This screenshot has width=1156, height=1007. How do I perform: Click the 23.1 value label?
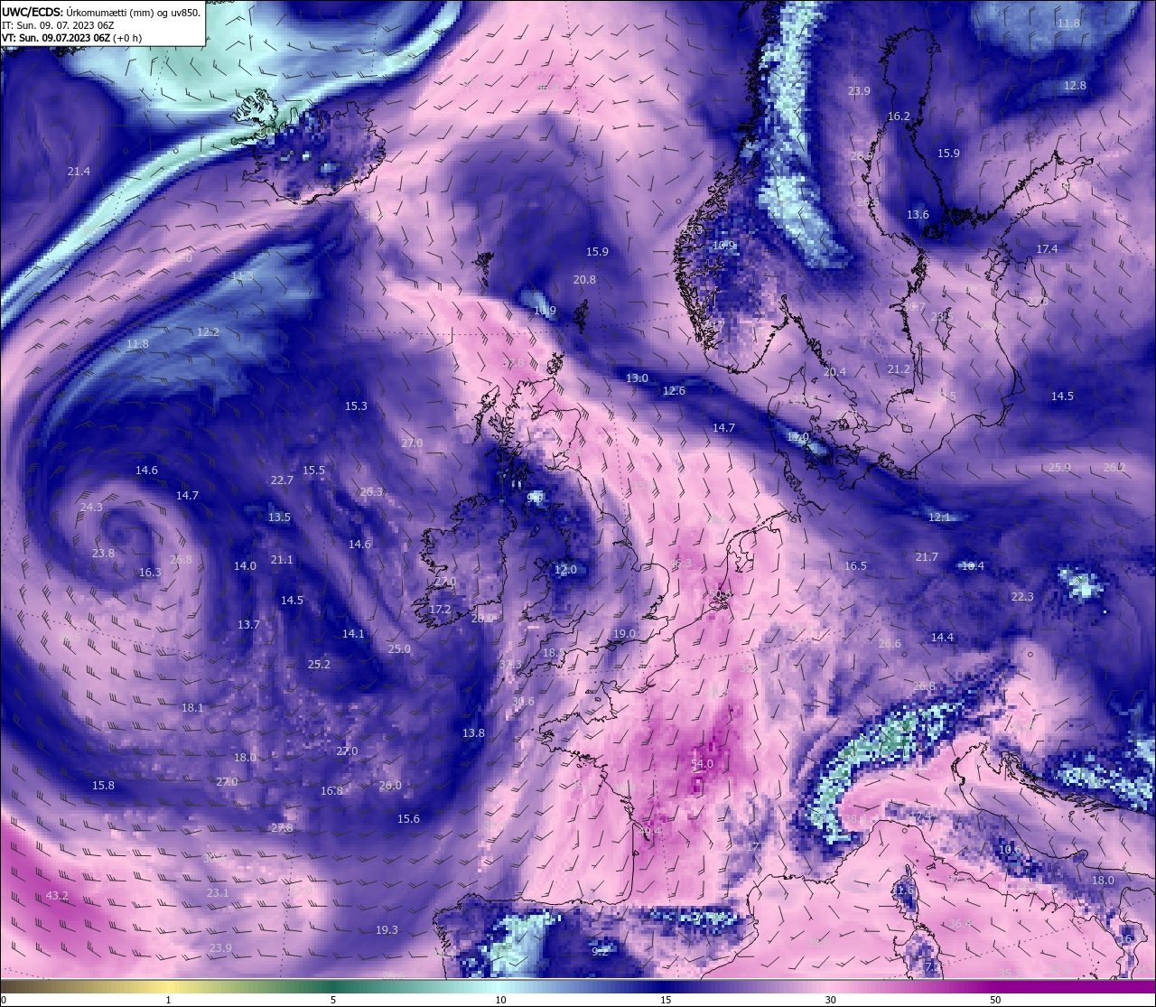[x=218, y=893]
